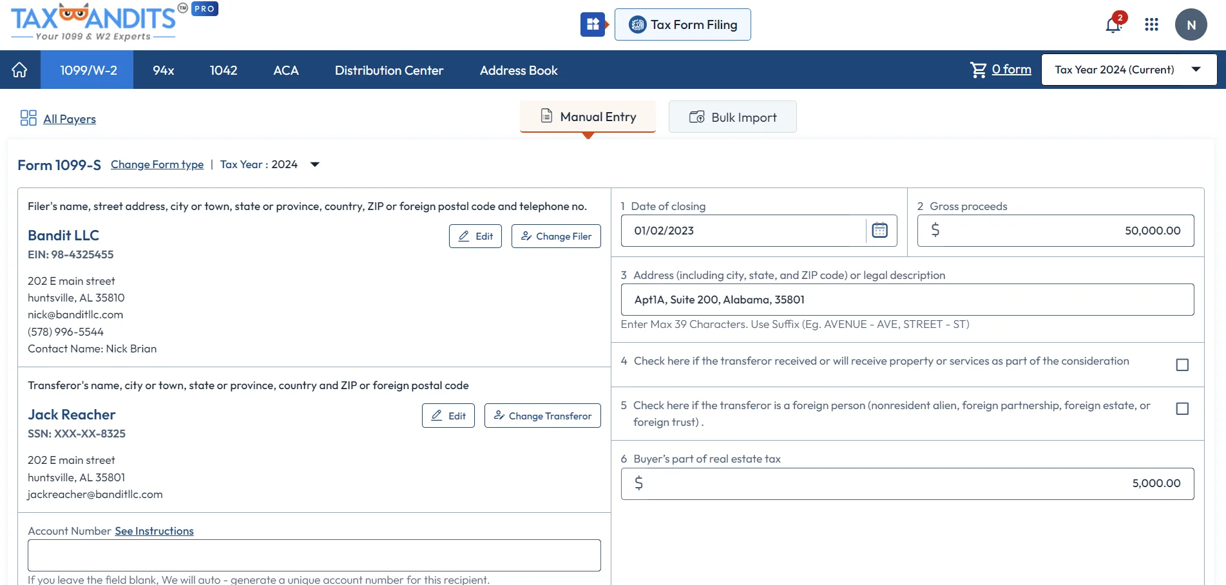Open the notification bell with 2 alerts

[1112, 24]
